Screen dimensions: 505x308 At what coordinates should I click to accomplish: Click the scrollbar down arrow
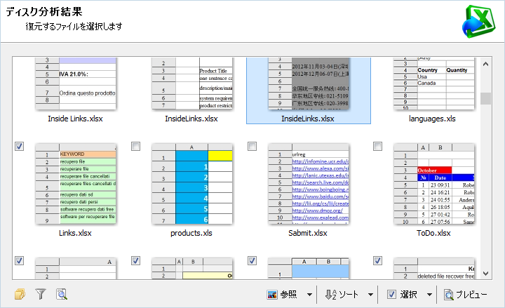click(485, 274)
